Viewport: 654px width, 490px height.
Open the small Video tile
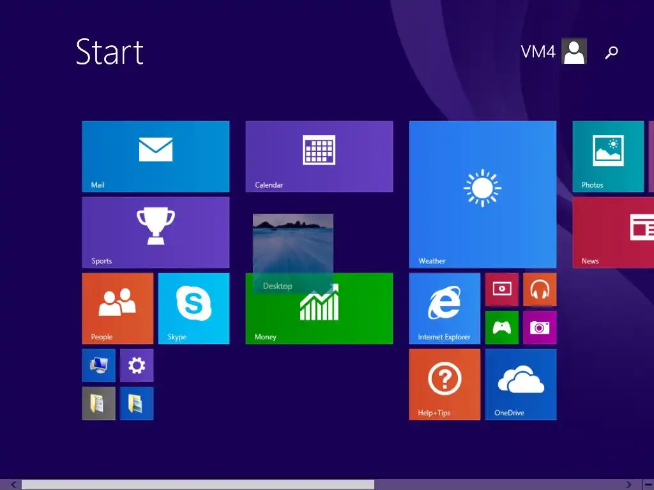[502, 290]
